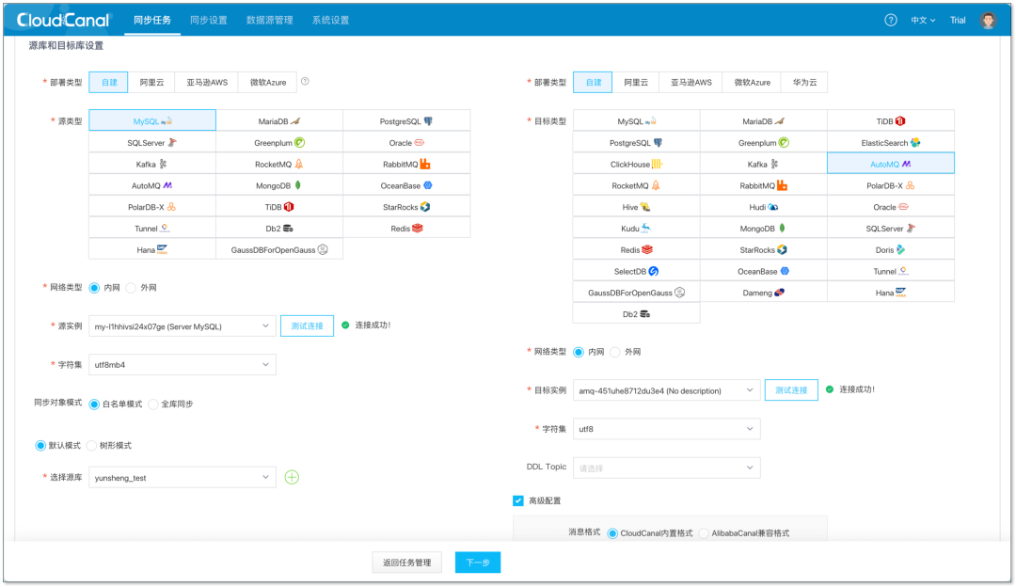Test the source instance connection
1016x587 pixels.
coord(307,325)
